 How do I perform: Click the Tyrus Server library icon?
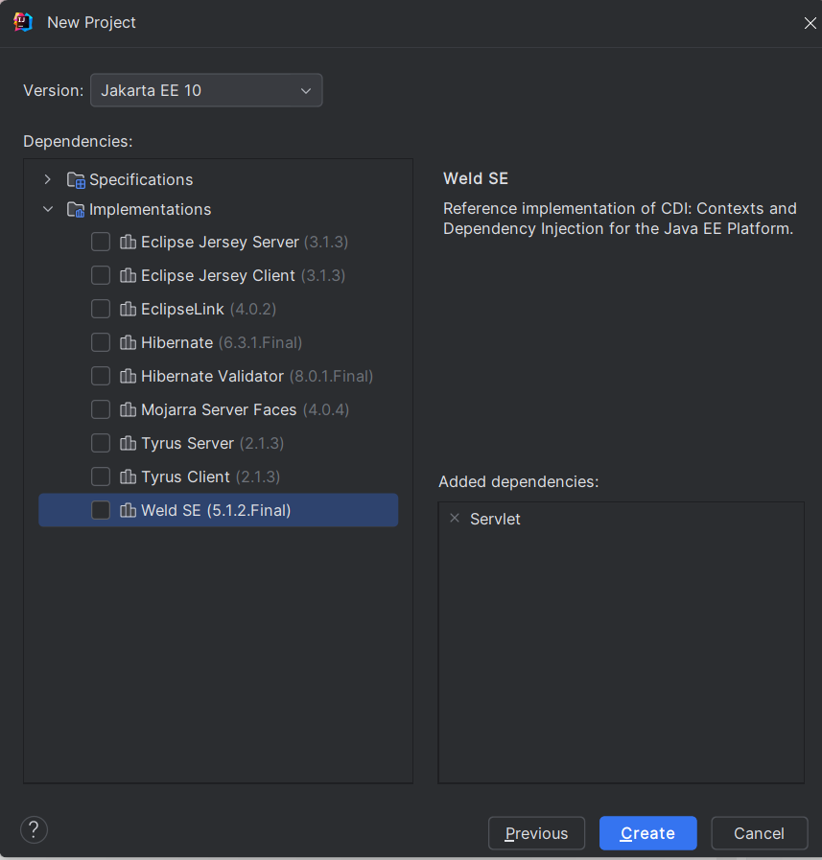[x=128, y=443]
